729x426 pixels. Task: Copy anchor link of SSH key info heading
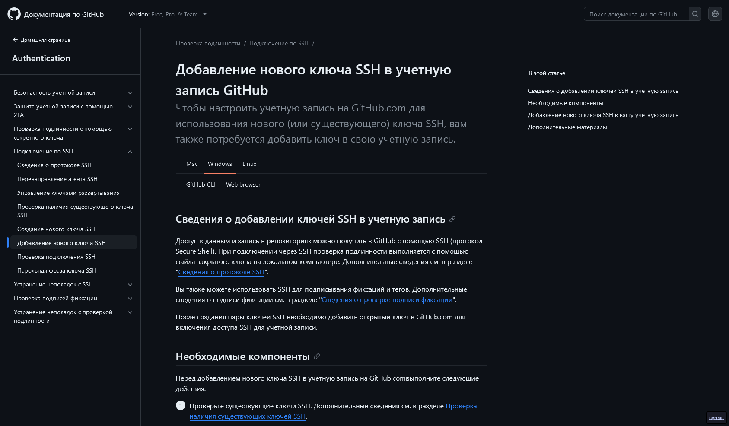tap(452, 219)
